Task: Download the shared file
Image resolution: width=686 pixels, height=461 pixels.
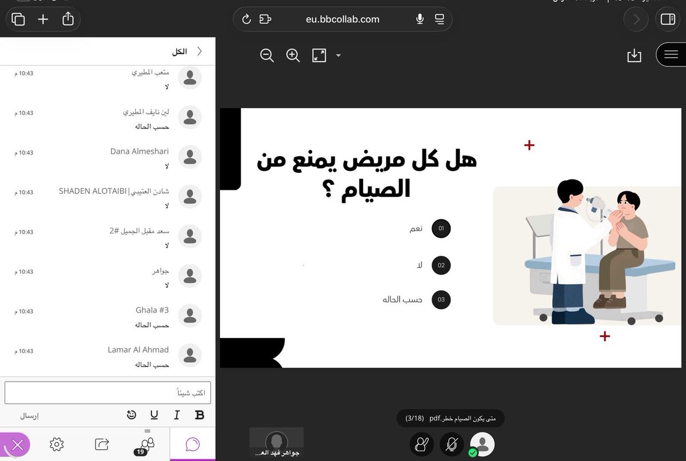Action: [x=634, y=55]
